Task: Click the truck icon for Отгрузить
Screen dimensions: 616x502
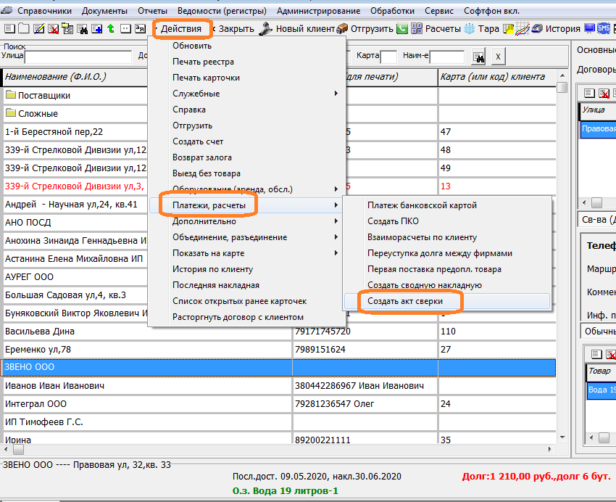Action: point(344,29)
